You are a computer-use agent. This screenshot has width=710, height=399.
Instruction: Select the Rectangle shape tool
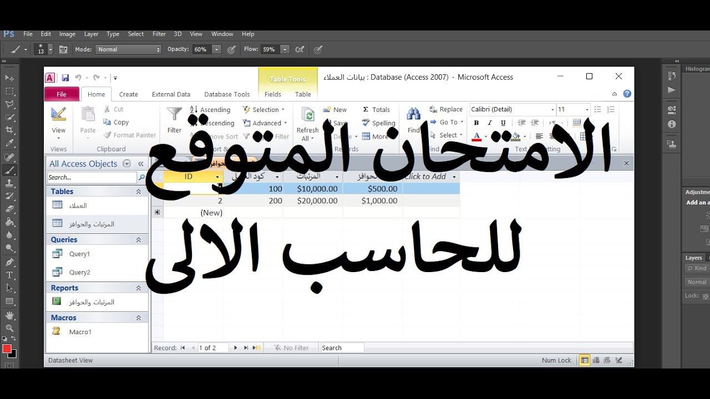point(9,301)
